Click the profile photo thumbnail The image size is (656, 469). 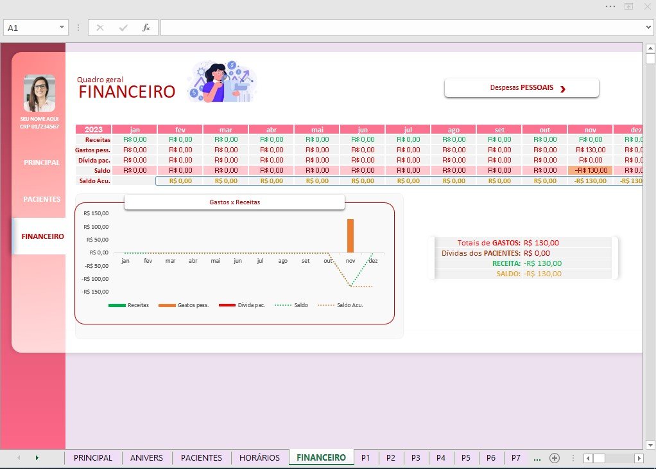pos(39,93)
